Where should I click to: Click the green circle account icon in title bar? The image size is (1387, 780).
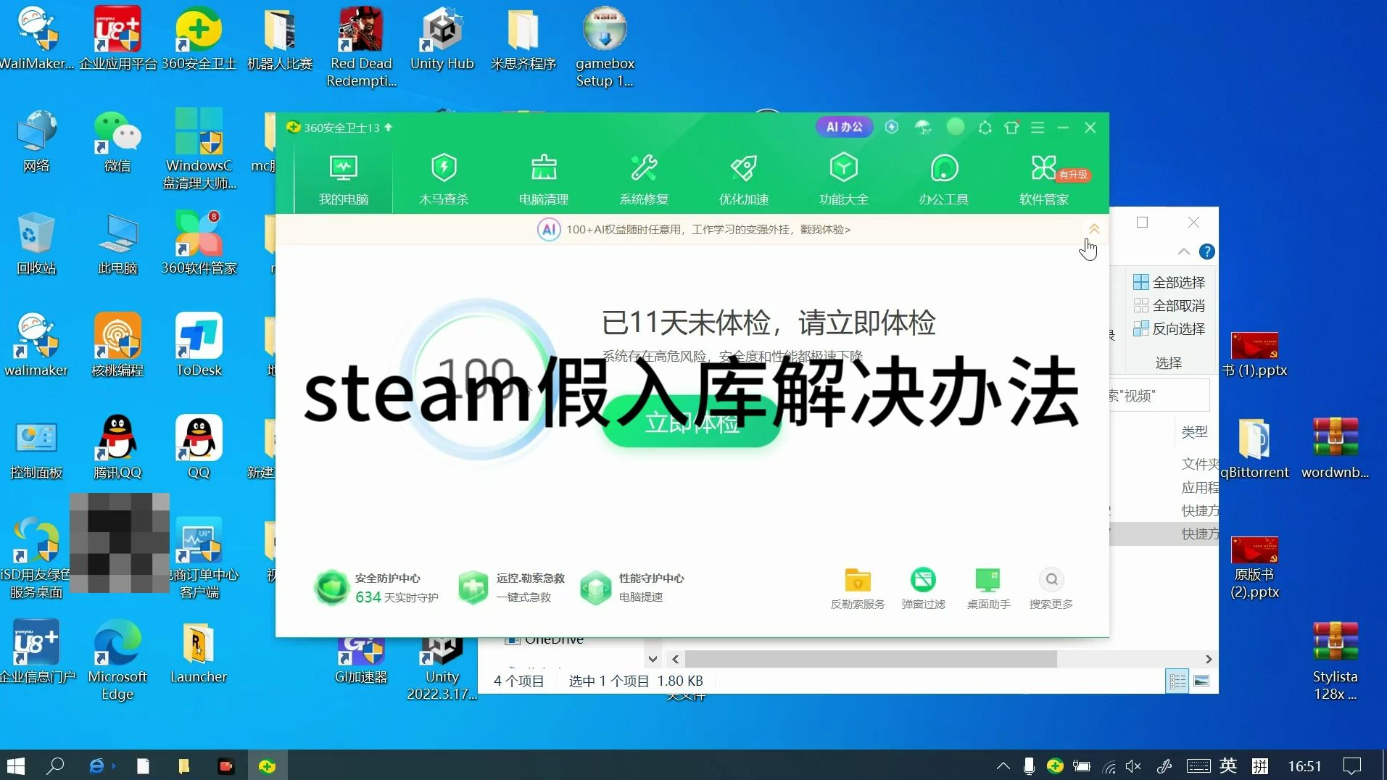pos(956,127)
